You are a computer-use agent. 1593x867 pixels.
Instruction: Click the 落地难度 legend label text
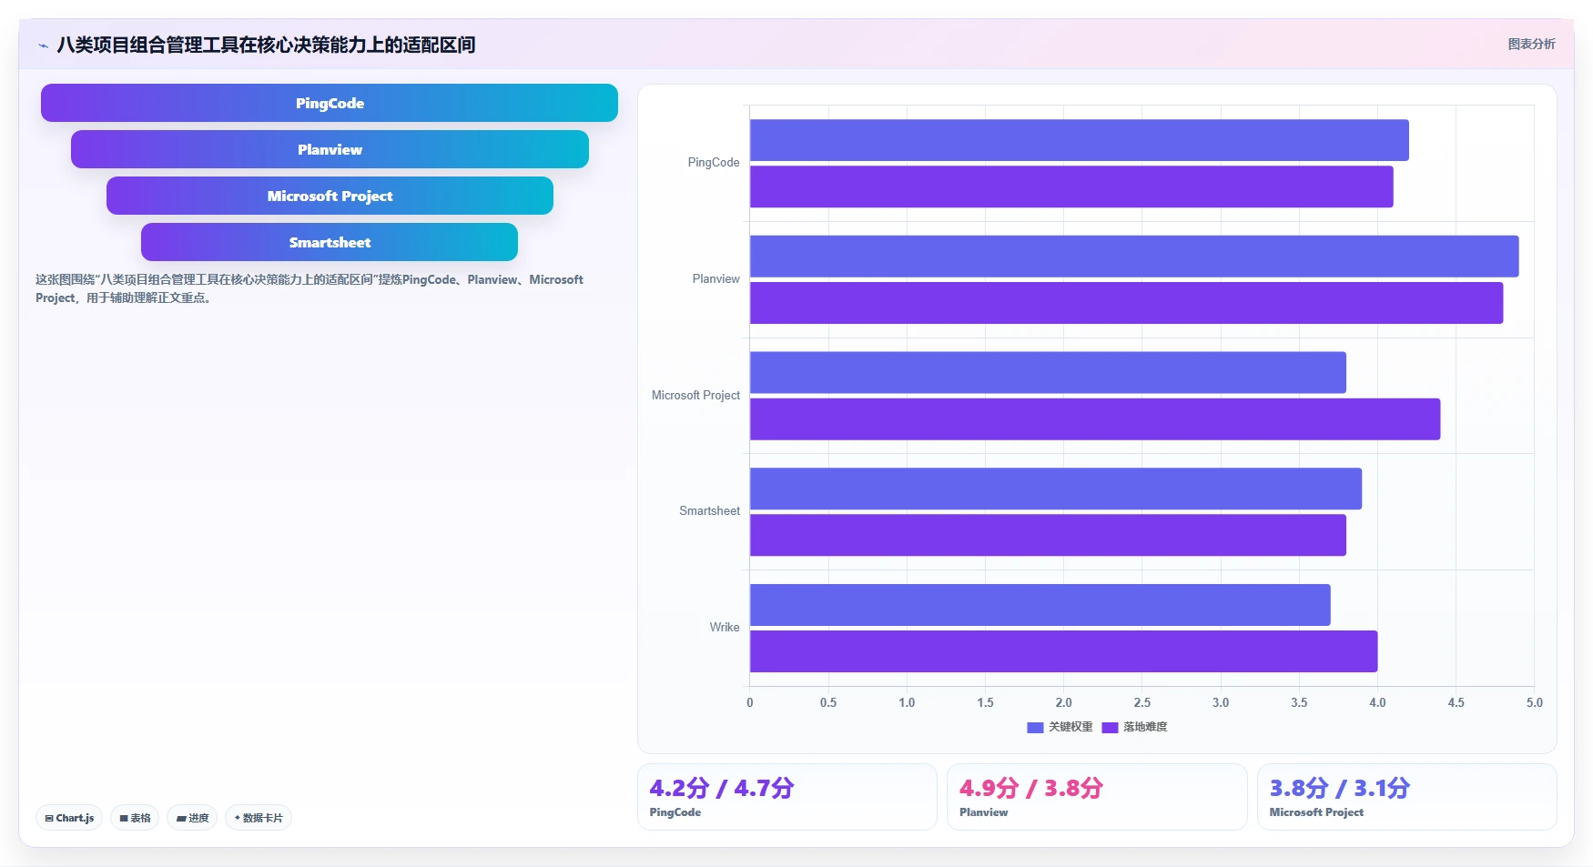(x=1145, y=727)
